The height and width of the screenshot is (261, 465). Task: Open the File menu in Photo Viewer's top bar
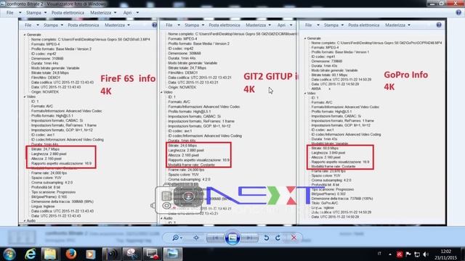(x=9, y=13)
